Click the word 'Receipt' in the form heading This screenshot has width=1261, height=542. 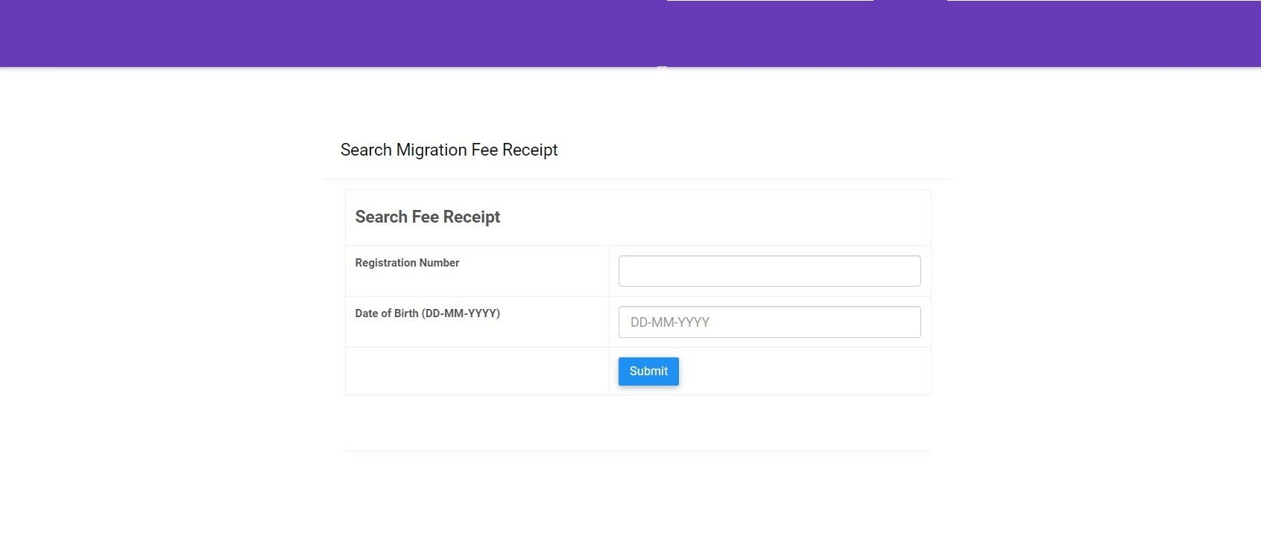pos(471,217)
